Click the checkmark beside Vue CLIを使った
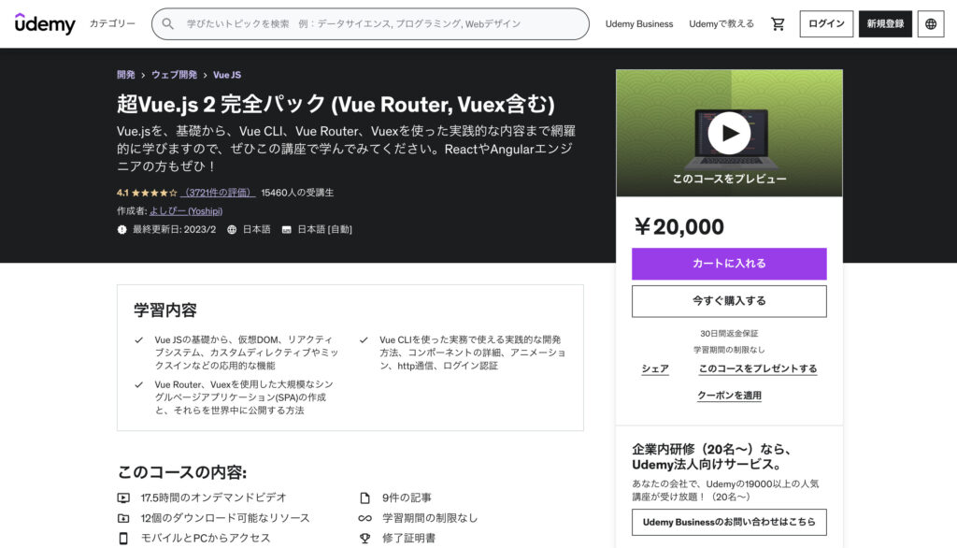This screenshot has width=957, height=548. (x=364, y=339)
